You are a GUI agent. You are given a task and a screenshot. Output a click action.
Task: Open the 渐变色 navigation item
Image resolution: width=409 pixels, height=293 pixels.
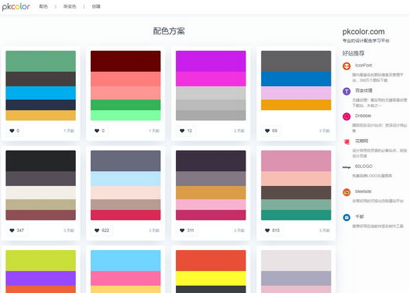click(x=70, y=6)
